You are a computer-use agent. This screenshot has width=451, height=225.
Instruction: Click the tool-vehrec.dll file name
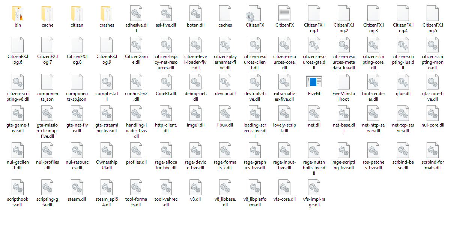[166, 202]
